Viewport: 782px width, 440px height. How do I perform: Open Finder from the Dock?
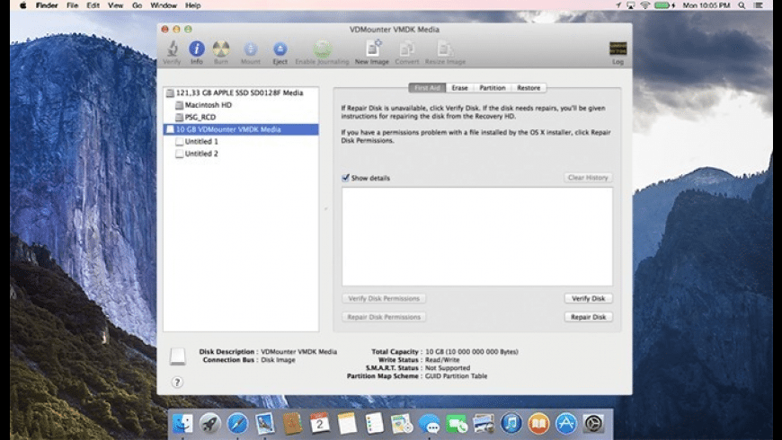point(182,424)
